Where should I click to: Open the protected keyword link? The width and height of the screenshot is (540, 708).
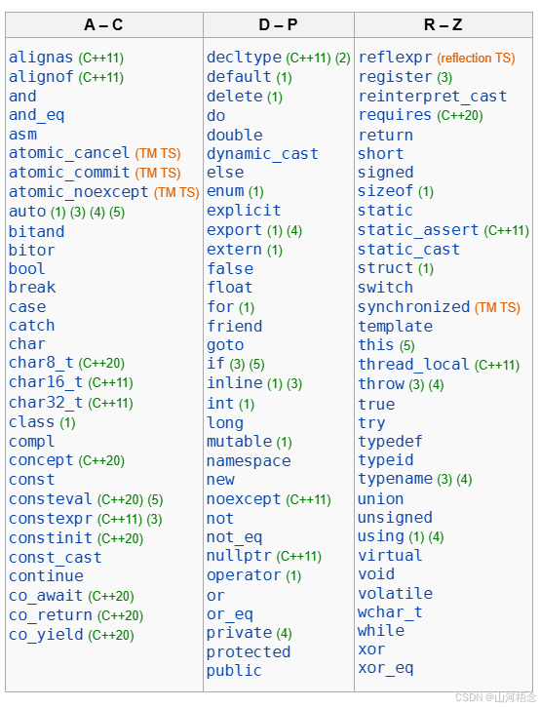tap(249, 651)
